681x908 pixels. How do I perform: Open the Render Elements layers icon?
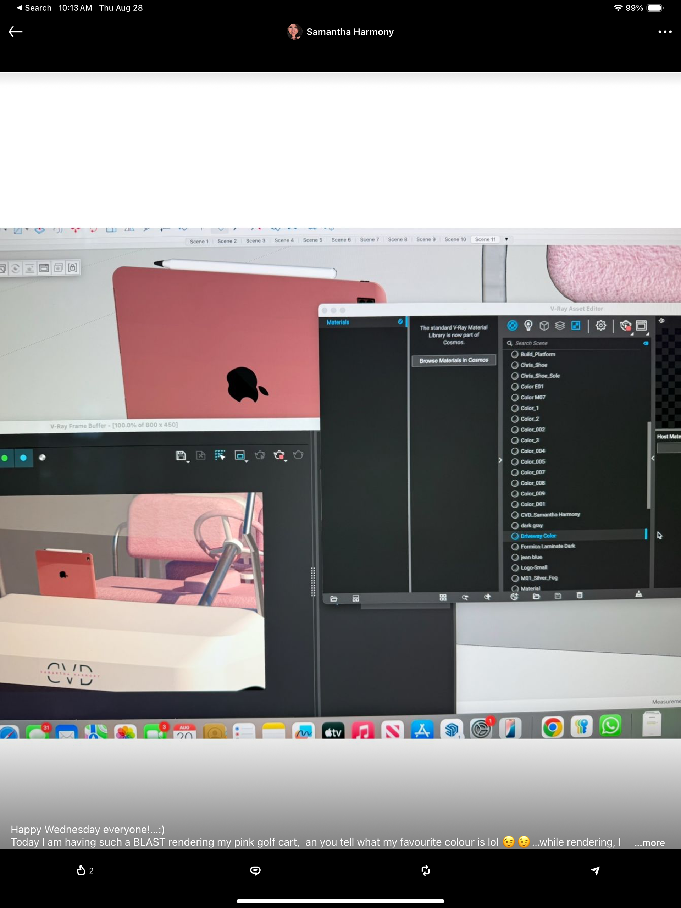coord(560,326)
